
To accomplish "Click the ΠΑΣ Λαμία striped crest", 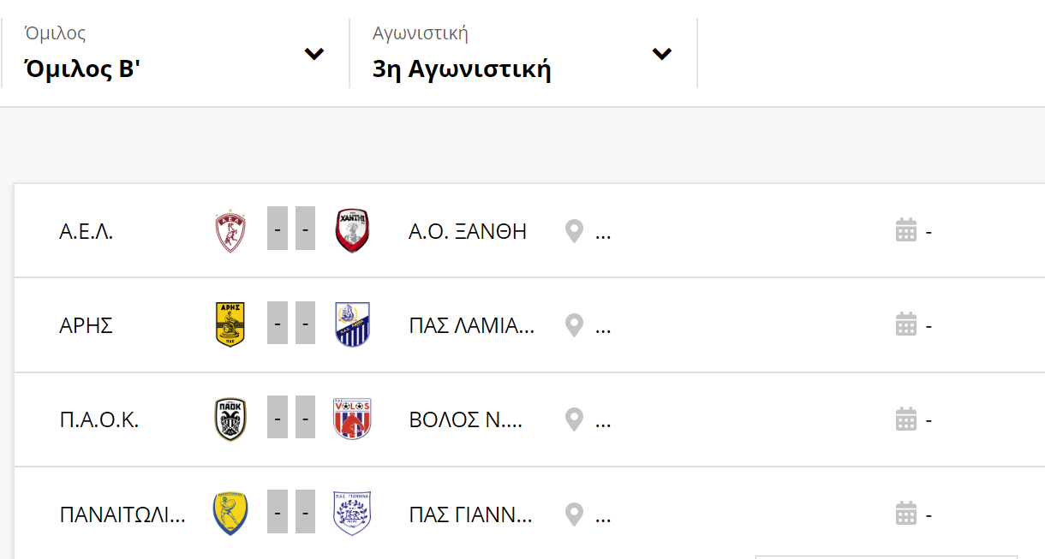I will tap(352, 325).
